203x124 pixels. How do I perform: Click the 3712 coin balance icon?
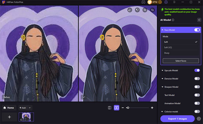(x=149, y=2)
